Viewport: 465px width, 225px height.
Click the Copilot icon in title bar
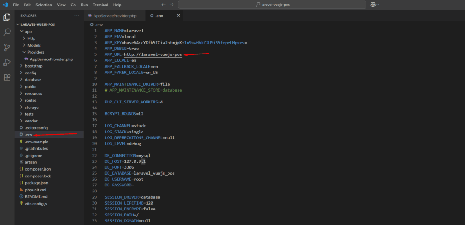pyautogui.click(x=373, y=5)
